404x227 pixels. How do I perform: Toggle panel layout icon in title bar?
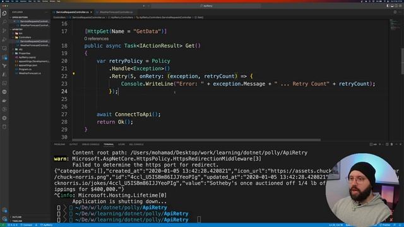392,6
